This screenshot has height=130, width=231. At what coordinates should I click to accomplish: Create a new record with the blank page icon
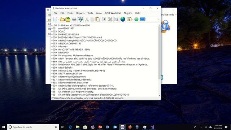click(x=55, y=19)
